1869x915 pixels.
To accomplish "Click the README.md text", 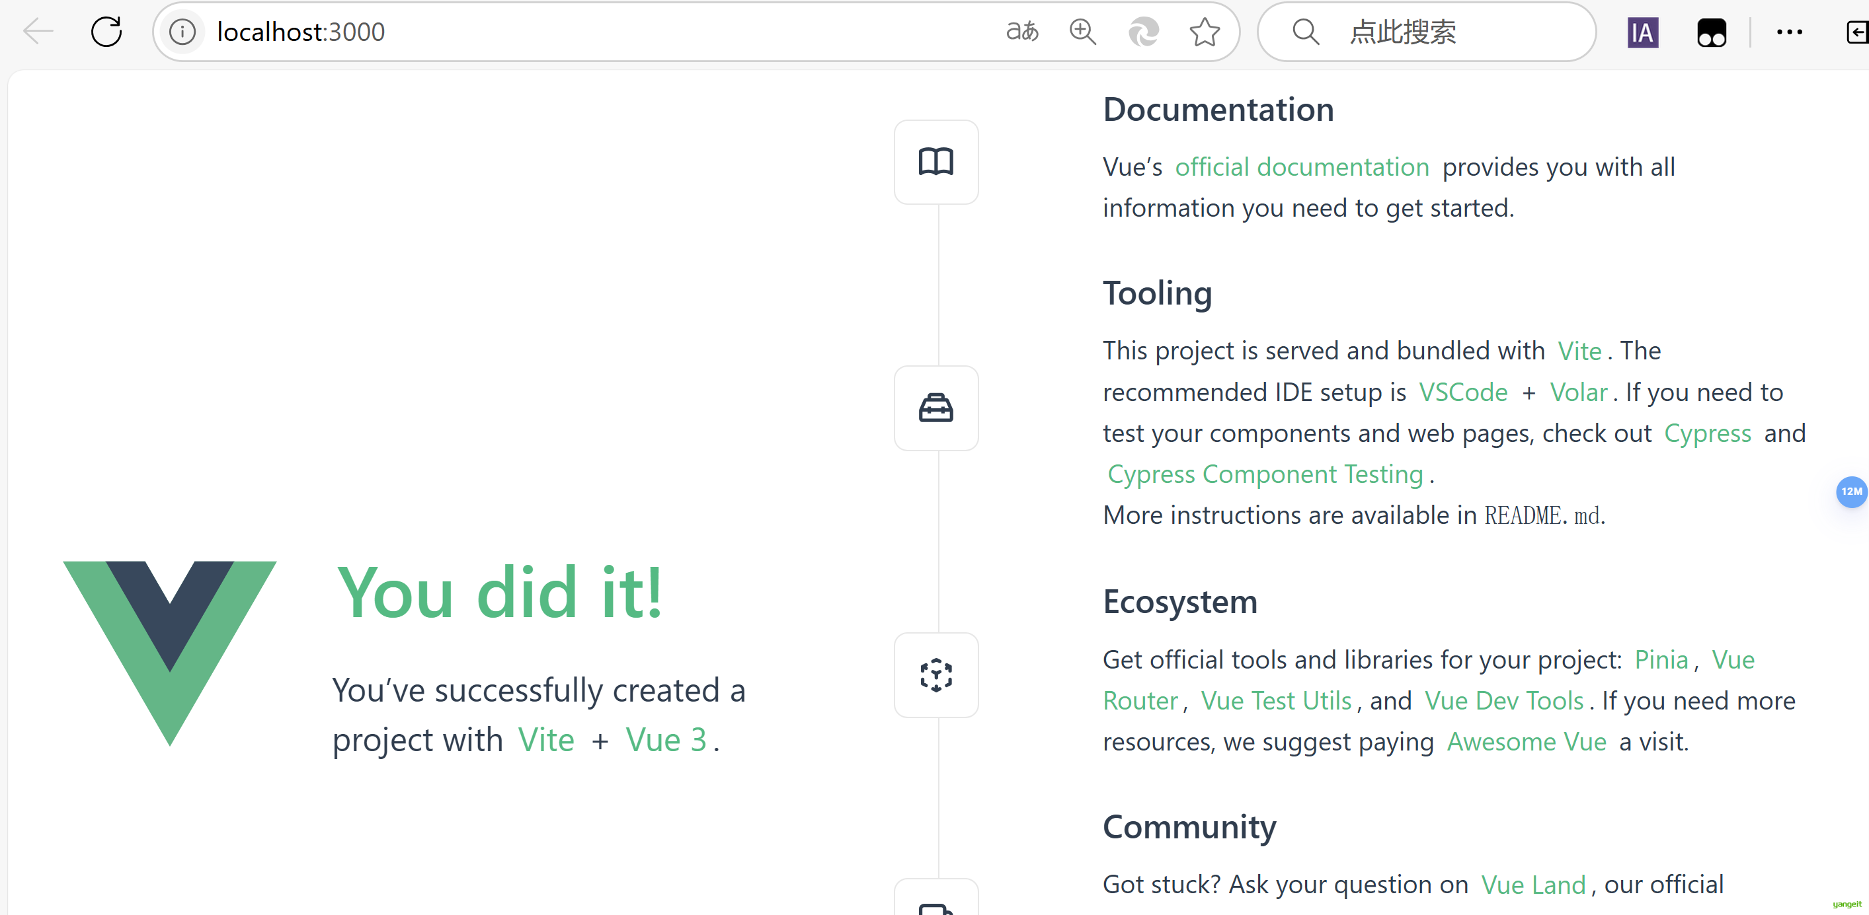I will tap(1542, 515).
